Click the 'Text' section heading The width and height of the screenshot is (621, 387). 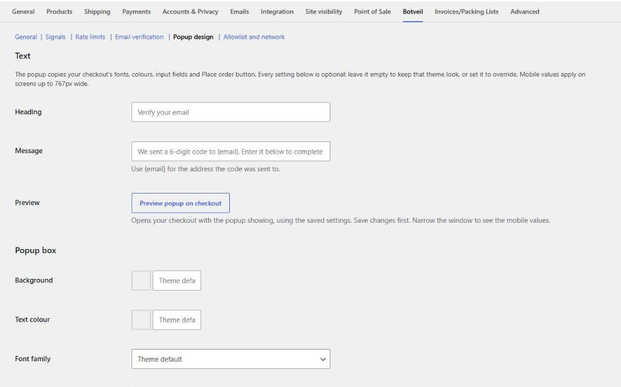(23, 56)
